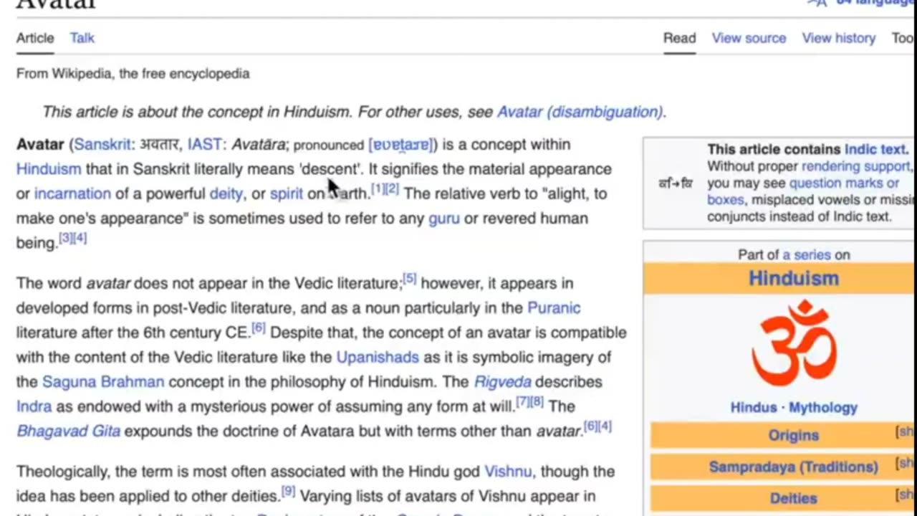
Task: Open the Sanskrit link
Action: pyautogui.click(x=102, y=144)
